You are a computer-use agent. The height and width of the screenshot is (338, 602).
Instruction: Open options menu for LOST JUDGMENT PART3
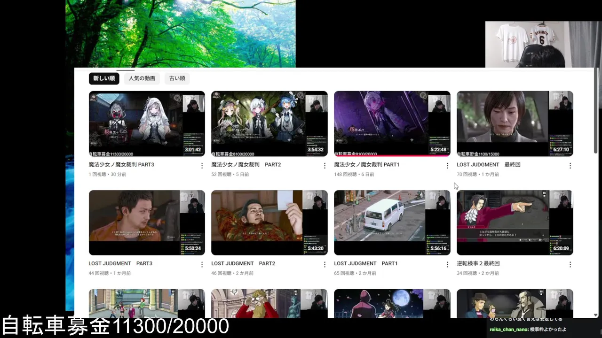[x=202, y=265]
